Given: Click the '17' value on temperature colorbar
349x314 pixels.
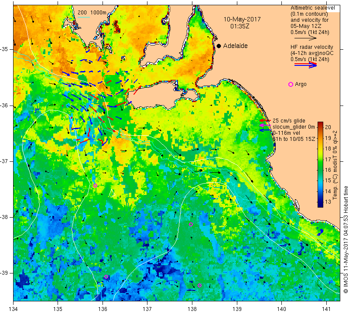Looking at the screenshot, I should (328, 159).
